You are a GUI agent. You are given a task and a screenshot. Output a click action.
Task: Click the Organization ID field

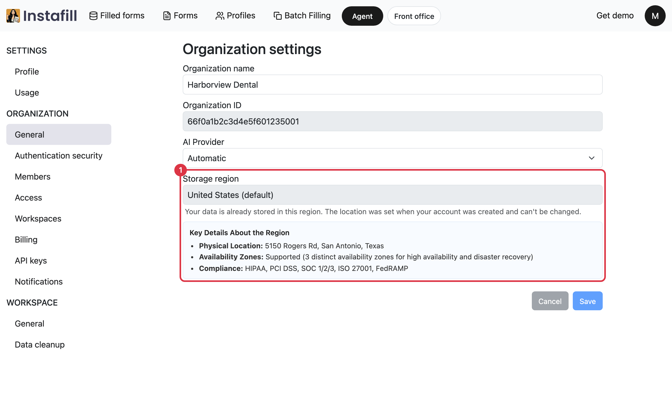click(392, 121)
